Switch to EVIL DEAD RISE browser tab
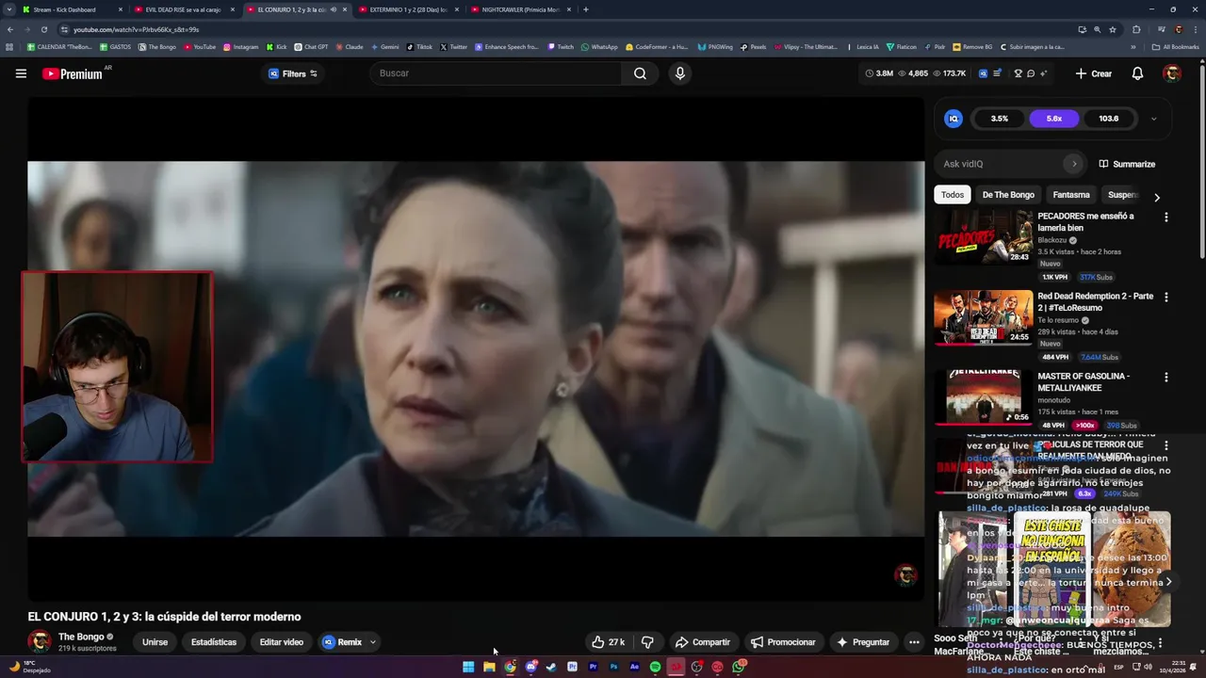1206x678 pixels. (183, 9)
